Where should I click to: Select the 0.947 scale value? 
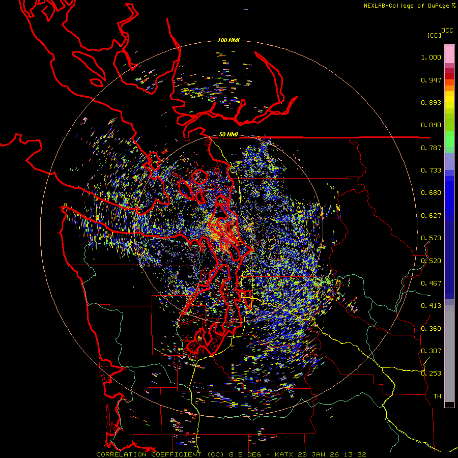click(431, 80)
